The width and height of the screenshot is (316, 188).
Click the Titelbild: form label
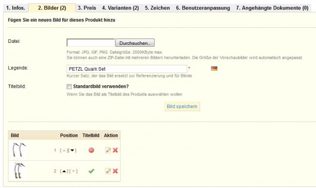pos(17,86)
